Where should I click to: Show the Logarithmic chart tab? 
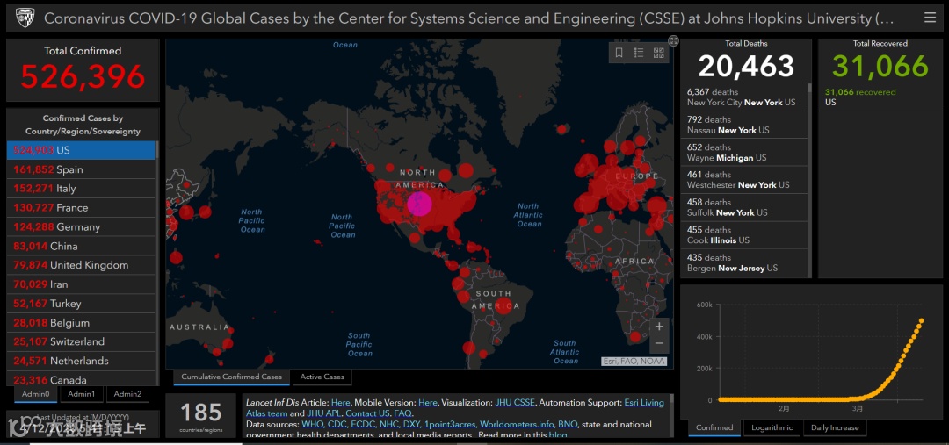772,427
